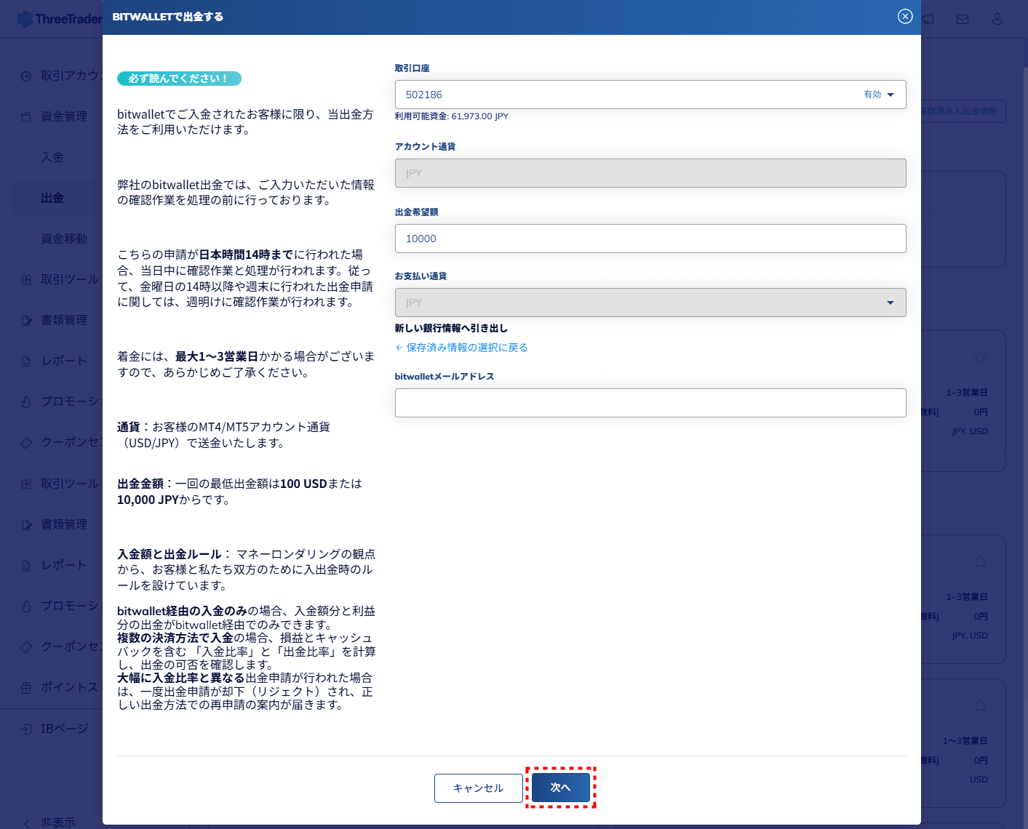Click the first 書類管理 sidebar icon
This screenshot has width=1028, height=829.
(x=26, y=320)
